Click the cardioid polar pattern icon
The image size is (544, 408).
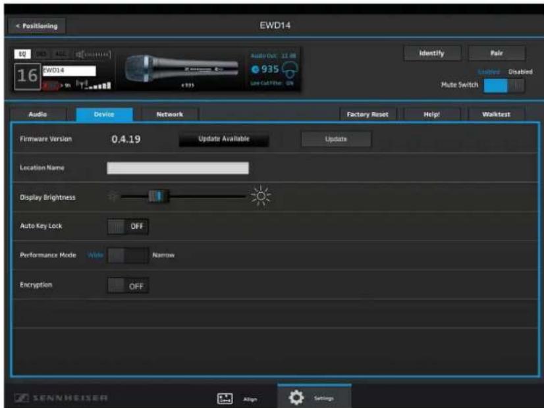click(290, 70)
